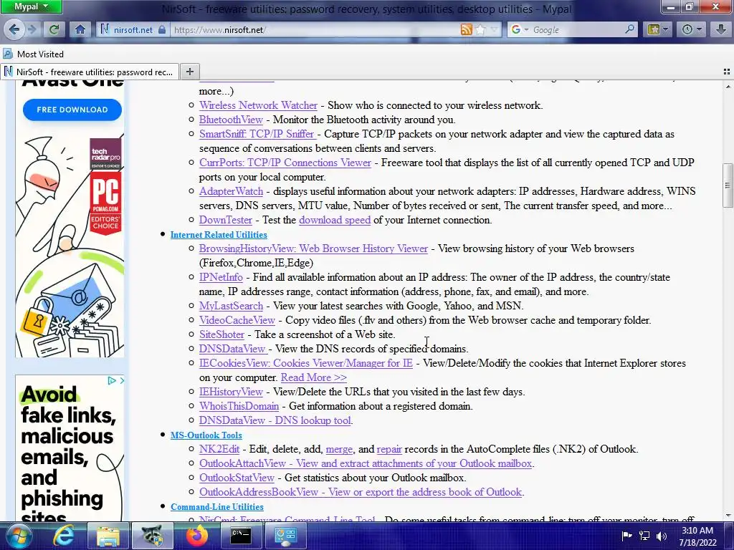Select the NirSoft freeware utilities tab
The width and height of the screenshot is (734, 550).
tap(89, 72)
